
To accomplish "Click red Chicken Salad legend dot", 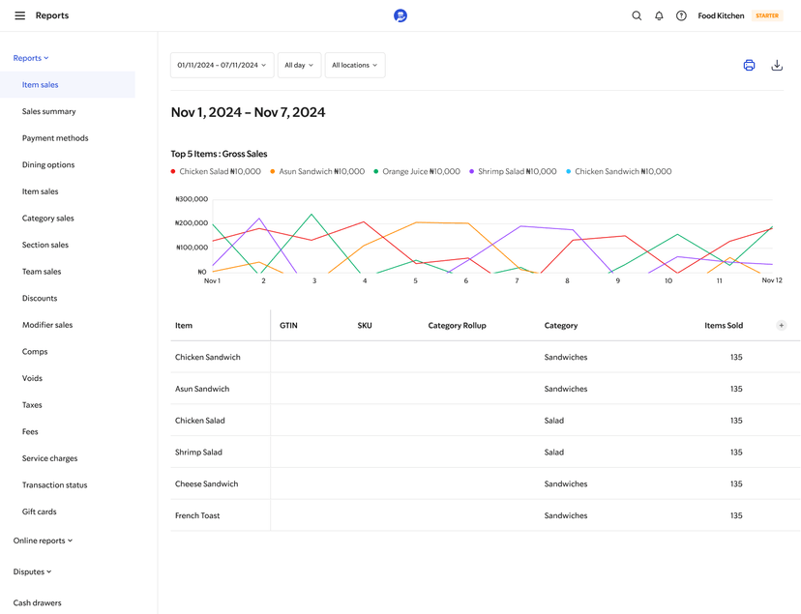I will click(173, 171).
